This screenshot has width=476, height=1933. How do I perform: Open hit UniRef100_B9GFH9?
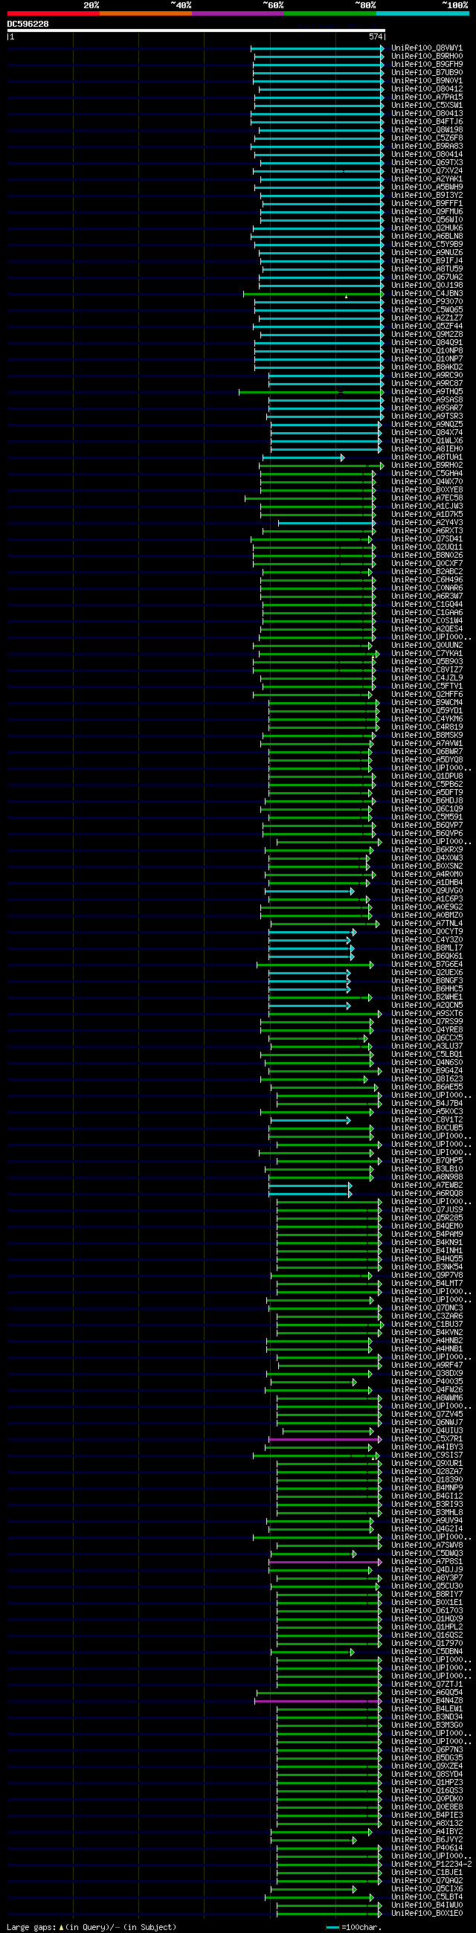[x=426, y=65]
